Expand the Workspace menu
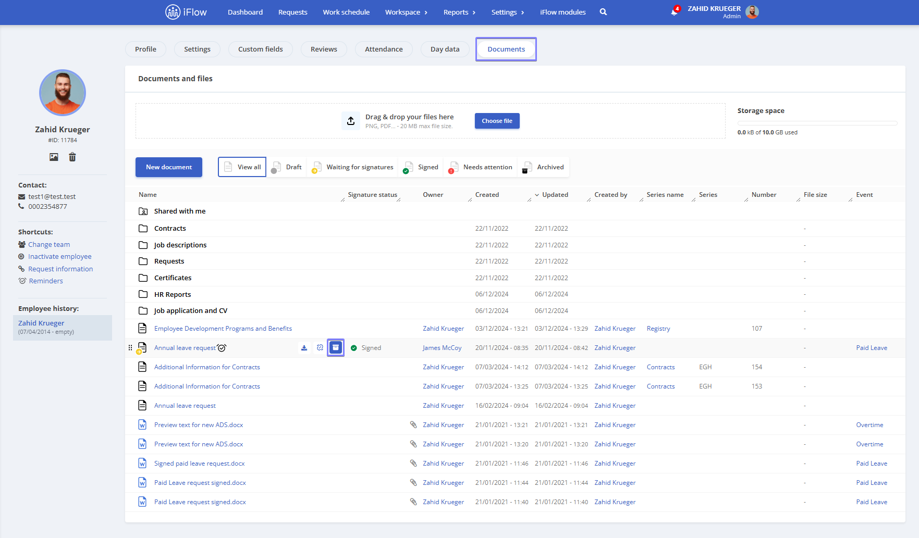919x538 pixels. (x=406, y=12)
